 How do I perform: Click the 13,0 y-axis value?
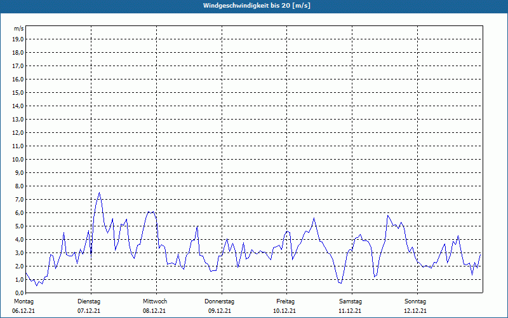(18, 120)
